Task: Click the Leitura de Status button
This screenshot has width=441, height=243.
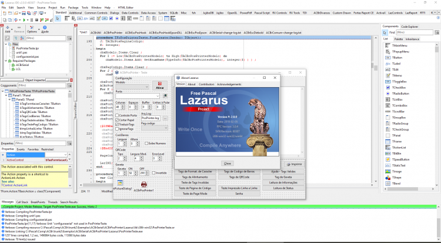Action: [283, 188]
